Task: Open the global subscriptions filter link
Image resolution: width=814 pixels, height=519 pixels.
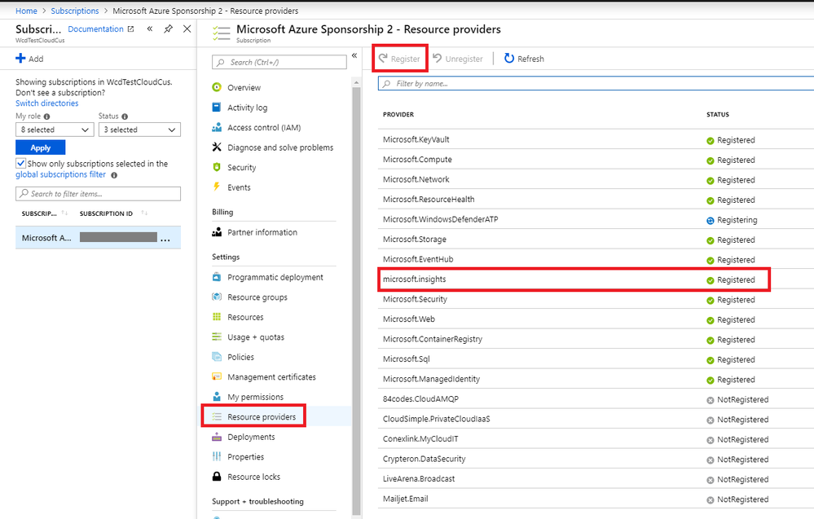Action: pyautogui.click(x=60, y=174)
